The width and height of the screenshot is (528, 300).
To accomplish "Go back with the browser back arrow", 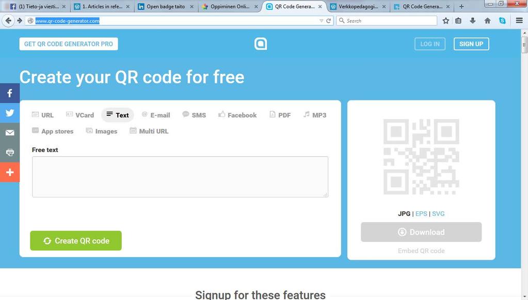I will (8, 21).
